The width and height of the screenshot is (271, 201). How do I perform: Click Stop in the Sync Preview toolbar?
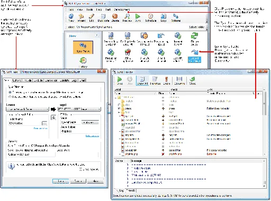[x=130, y=80]
